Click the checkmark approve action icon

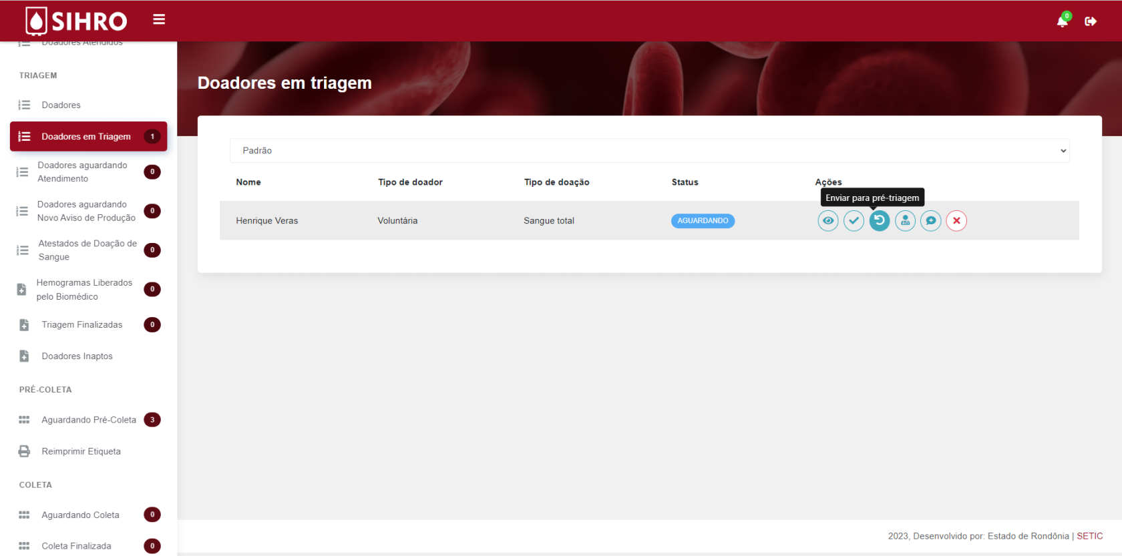point(854,221)
